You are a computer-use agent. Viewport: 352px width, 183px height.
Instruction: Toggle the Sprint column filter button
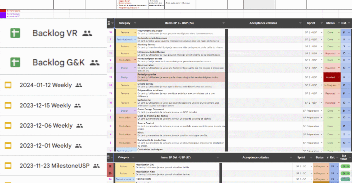(x=321, y=23)
